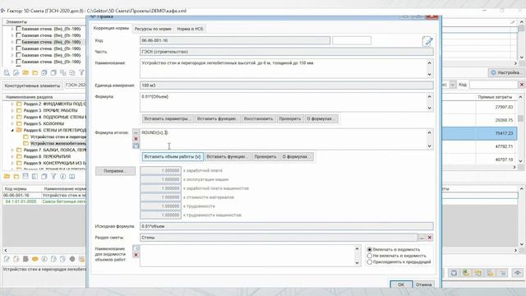Select the 27997.03 cell in Прямые затраты
This screenshot has height=296, width=526.
coord(496,107)
